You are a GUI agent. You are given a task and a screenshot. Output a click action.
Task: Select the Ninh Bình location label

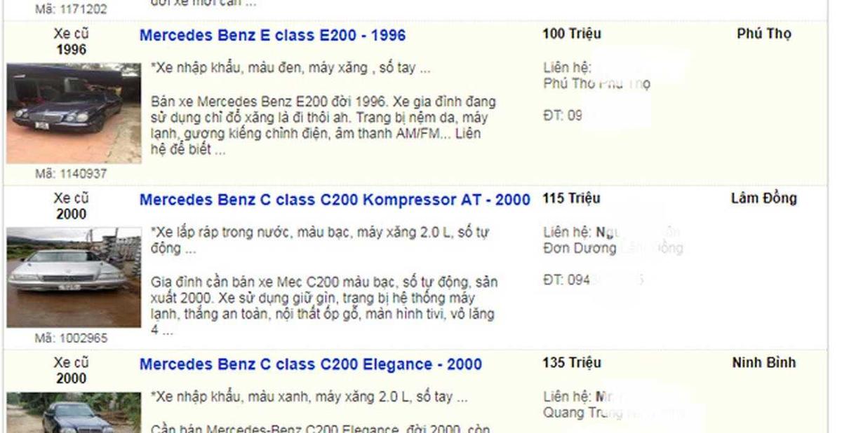pos(763,363)
